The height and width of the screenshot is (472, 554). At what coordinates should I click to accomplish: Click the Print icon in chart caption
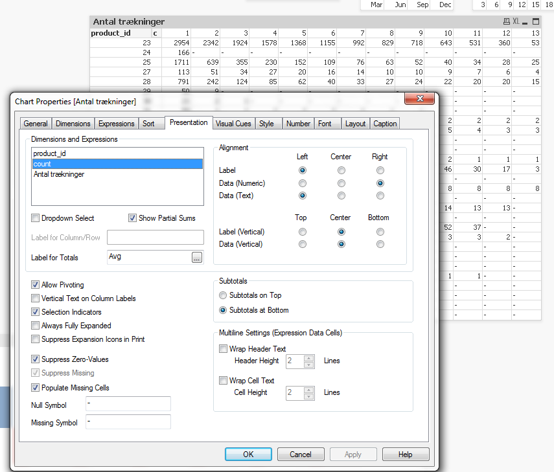(505, 22)
